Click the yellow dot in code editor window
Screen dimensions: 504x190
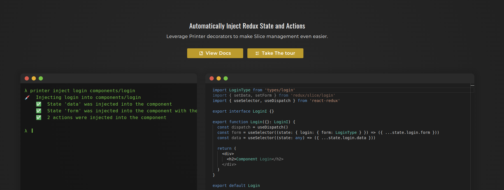coord(219,78)
